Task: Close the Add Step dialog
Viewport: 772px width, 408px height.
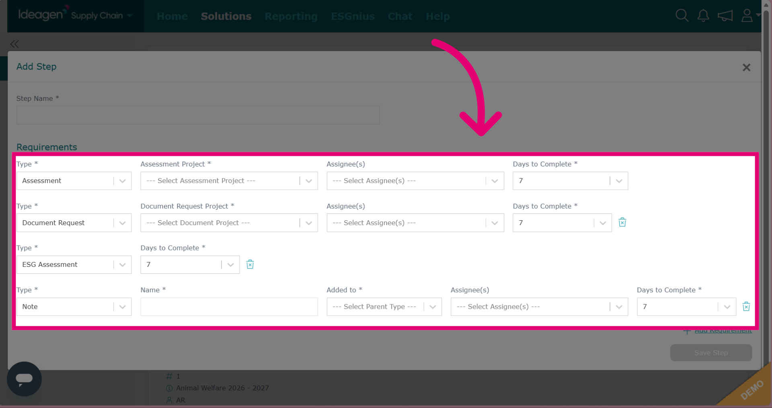Action: [x=746, y=68]
